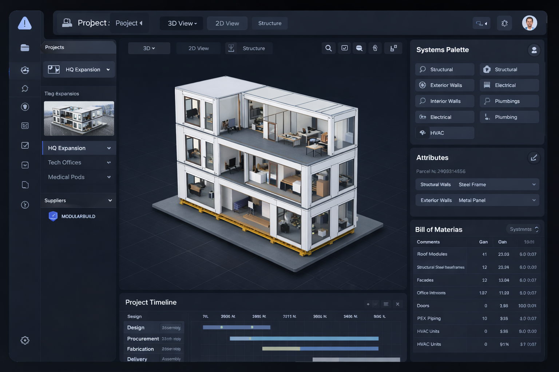
Task: Toggle the checkbox tool in the viewport toolbar
Action: click(344, 48)
